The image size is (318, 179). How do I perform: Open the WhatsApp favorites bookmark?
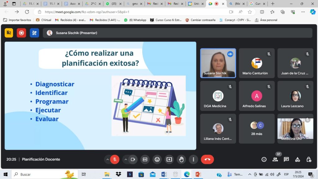[135, 20]
